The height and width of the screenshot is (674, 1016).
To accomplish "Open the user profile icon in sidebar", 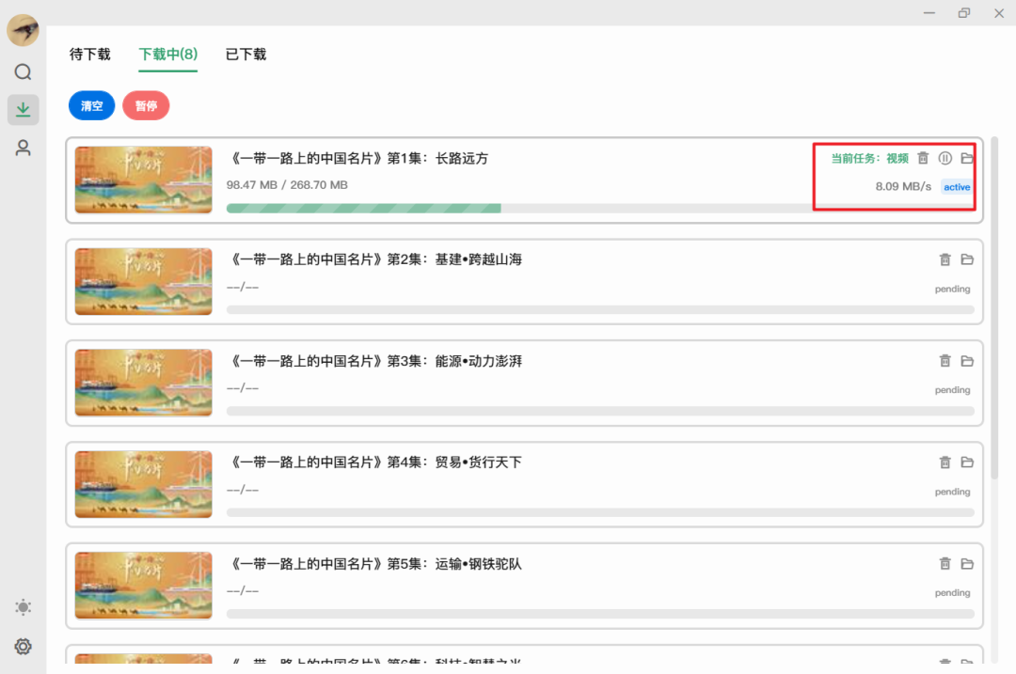I will coord(24,148).
